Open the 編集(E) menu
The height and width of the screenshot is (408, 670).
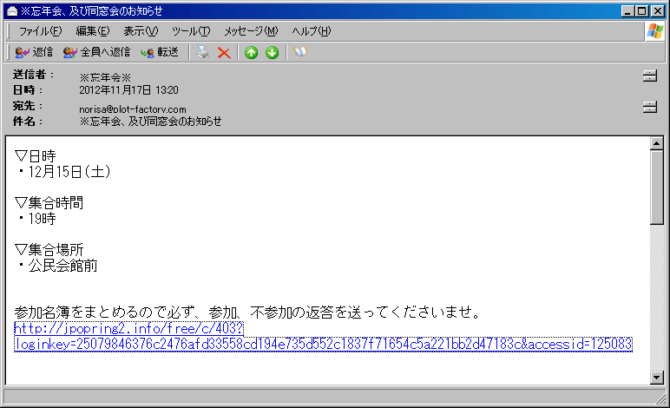(x=93, y=31)
